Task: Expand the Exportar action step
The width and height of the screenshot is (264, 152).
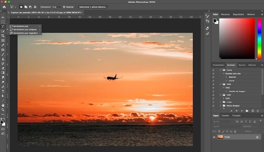Action: click(x=226, y=77)
